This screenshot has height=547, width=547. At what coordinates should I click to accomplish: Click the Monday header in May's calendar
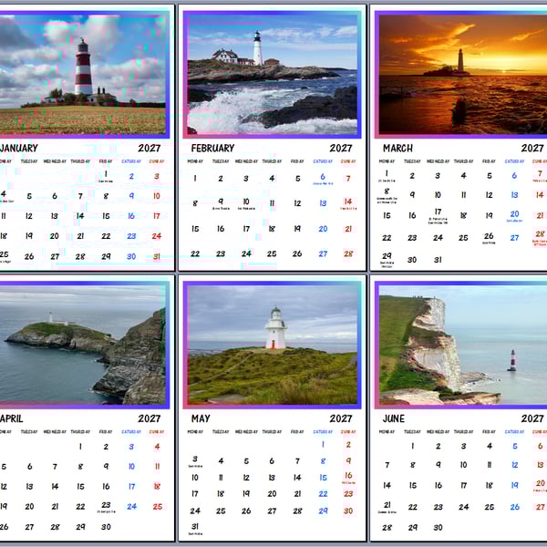[195, 432]
